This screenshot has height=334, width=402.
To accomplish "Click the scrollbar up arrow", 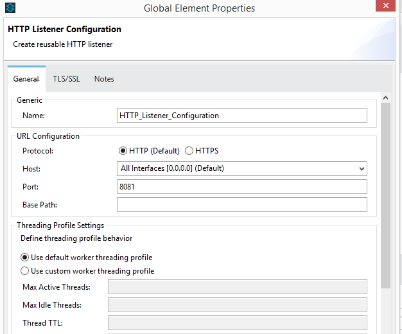I will pyautogui.click(x=385, y=98).
